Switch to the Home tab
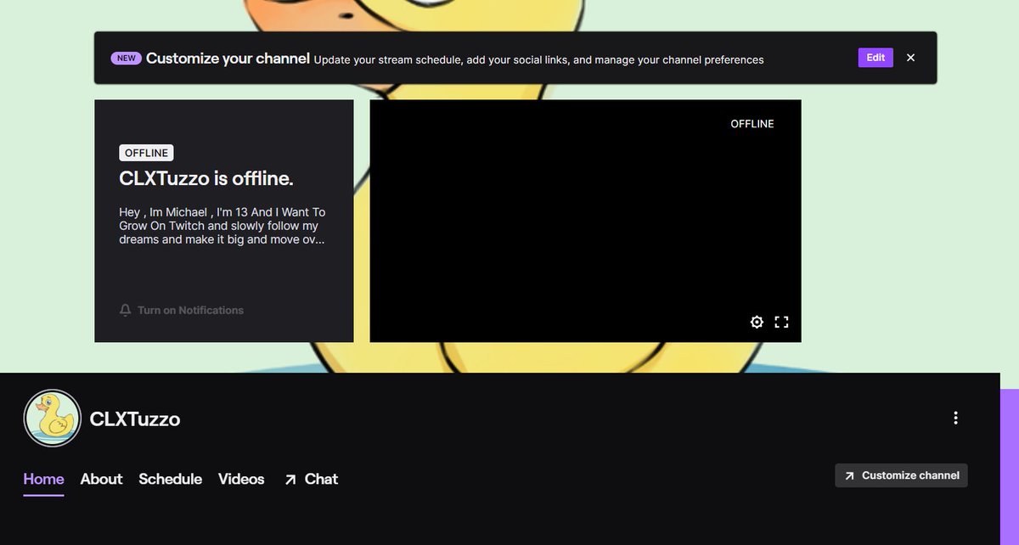This screenshot has height=545, width=1019. [43, 480]
